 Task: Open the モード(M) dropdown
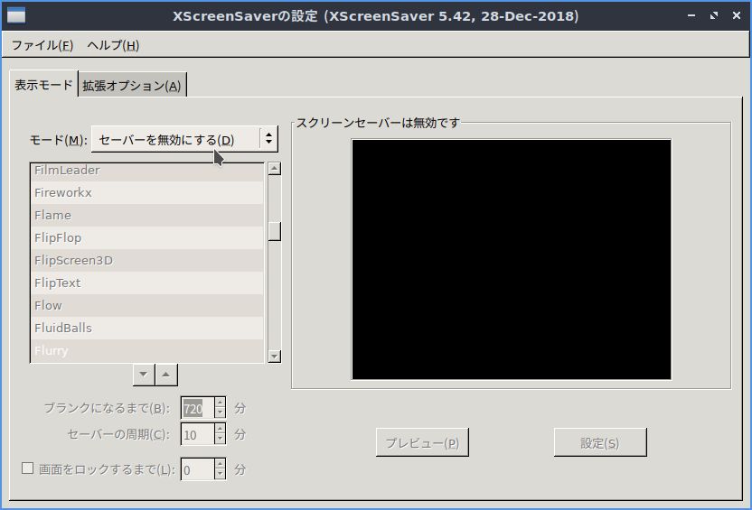pyautogui.click(x=184, y=139)
